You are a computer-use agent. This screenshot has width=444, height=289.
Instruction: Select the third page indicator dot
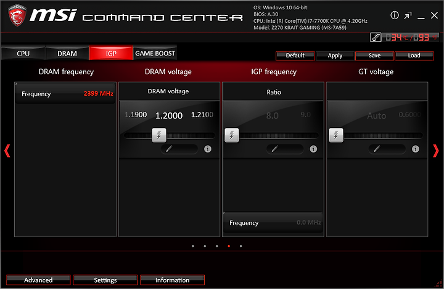pyautogui.click(x=217, y=246)
